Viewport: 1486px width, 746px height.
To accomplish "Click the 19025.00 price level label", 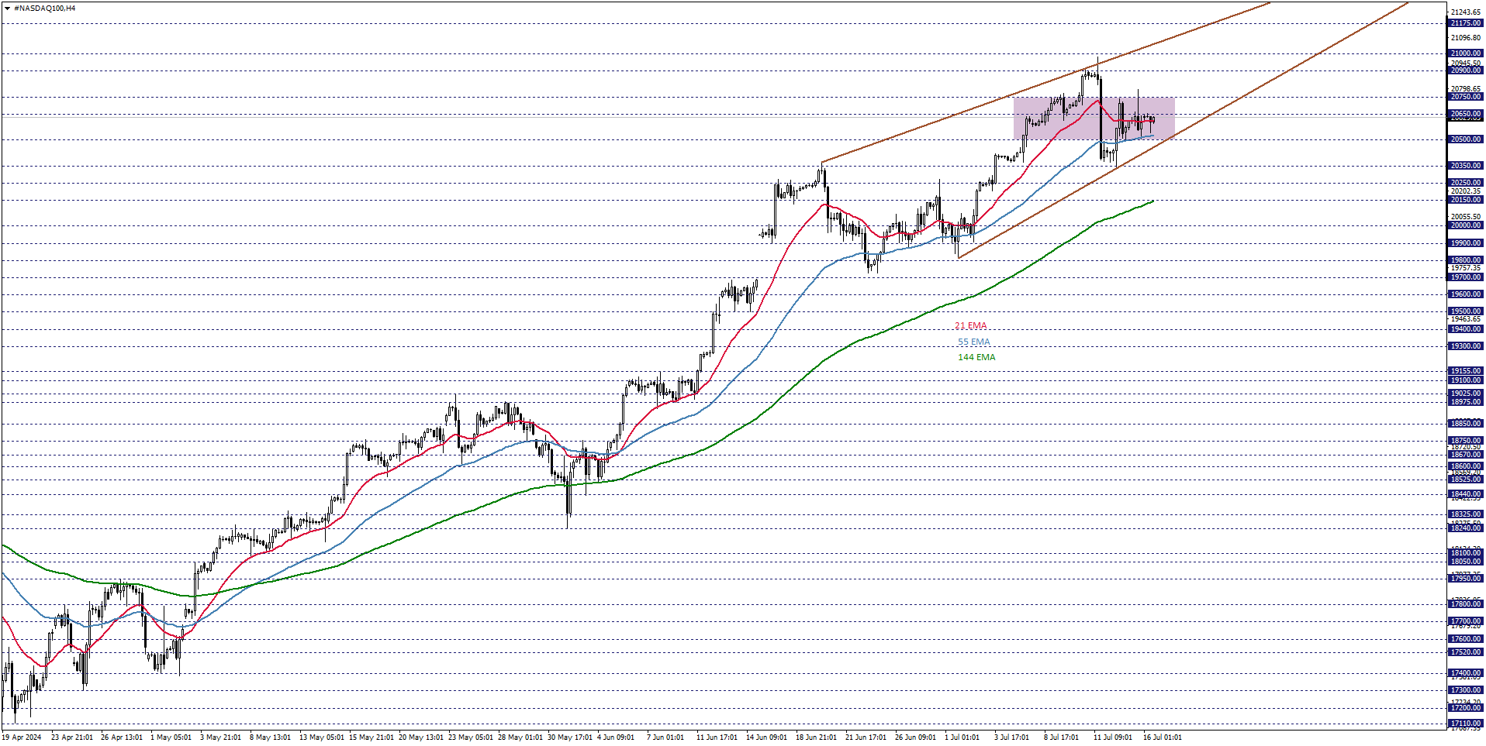I will pos(1466,394).
